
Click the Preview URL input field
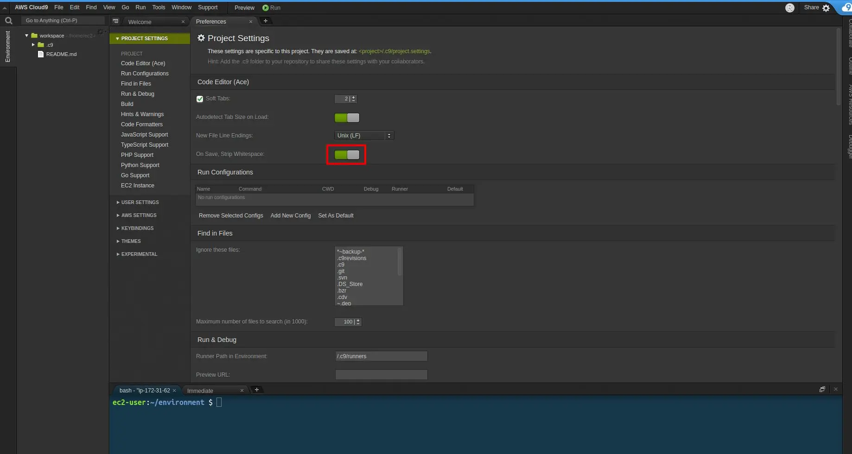[x=381, y=374]
